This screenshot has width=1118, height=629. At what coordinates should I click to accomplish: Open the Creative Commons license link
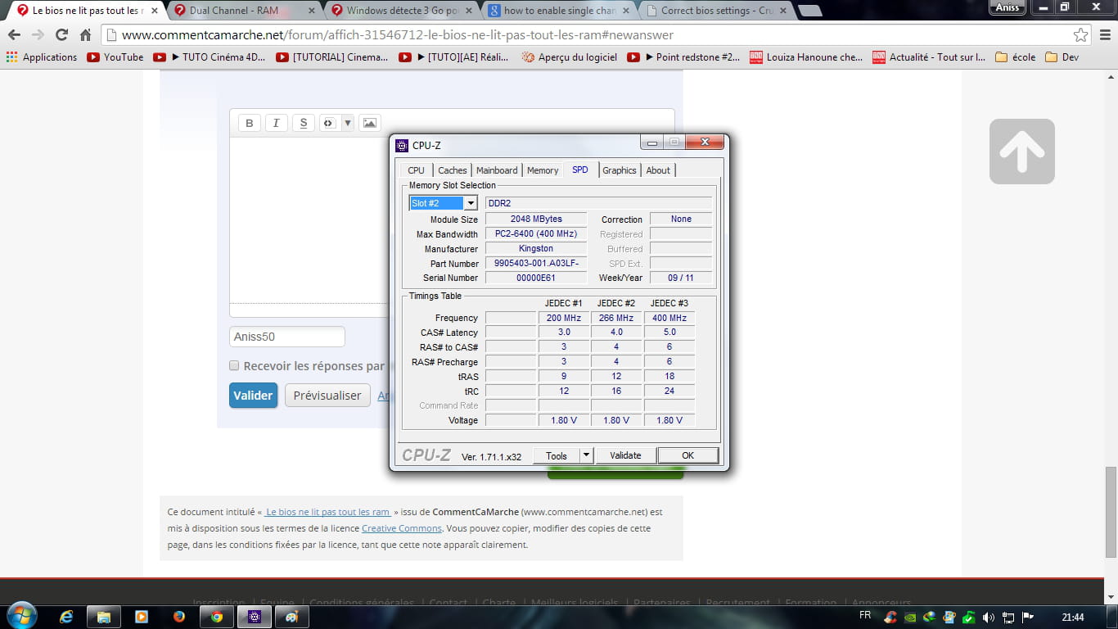tap(401, 528)
